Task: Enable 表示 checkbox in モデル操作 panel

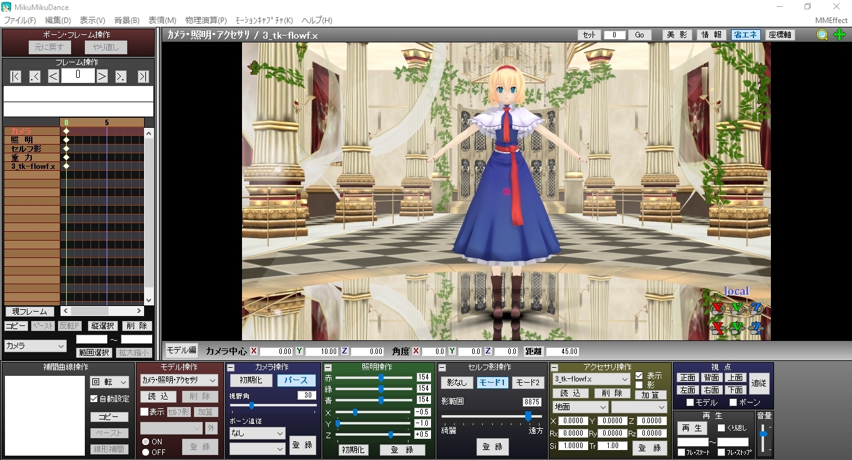Action: [144, 412]
